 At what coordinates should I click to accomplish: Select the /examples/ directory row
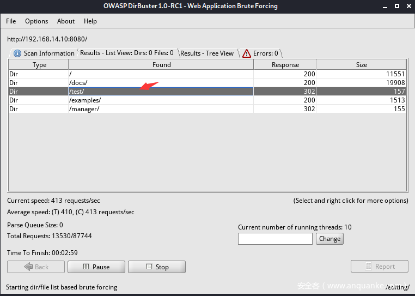[207, 100]
